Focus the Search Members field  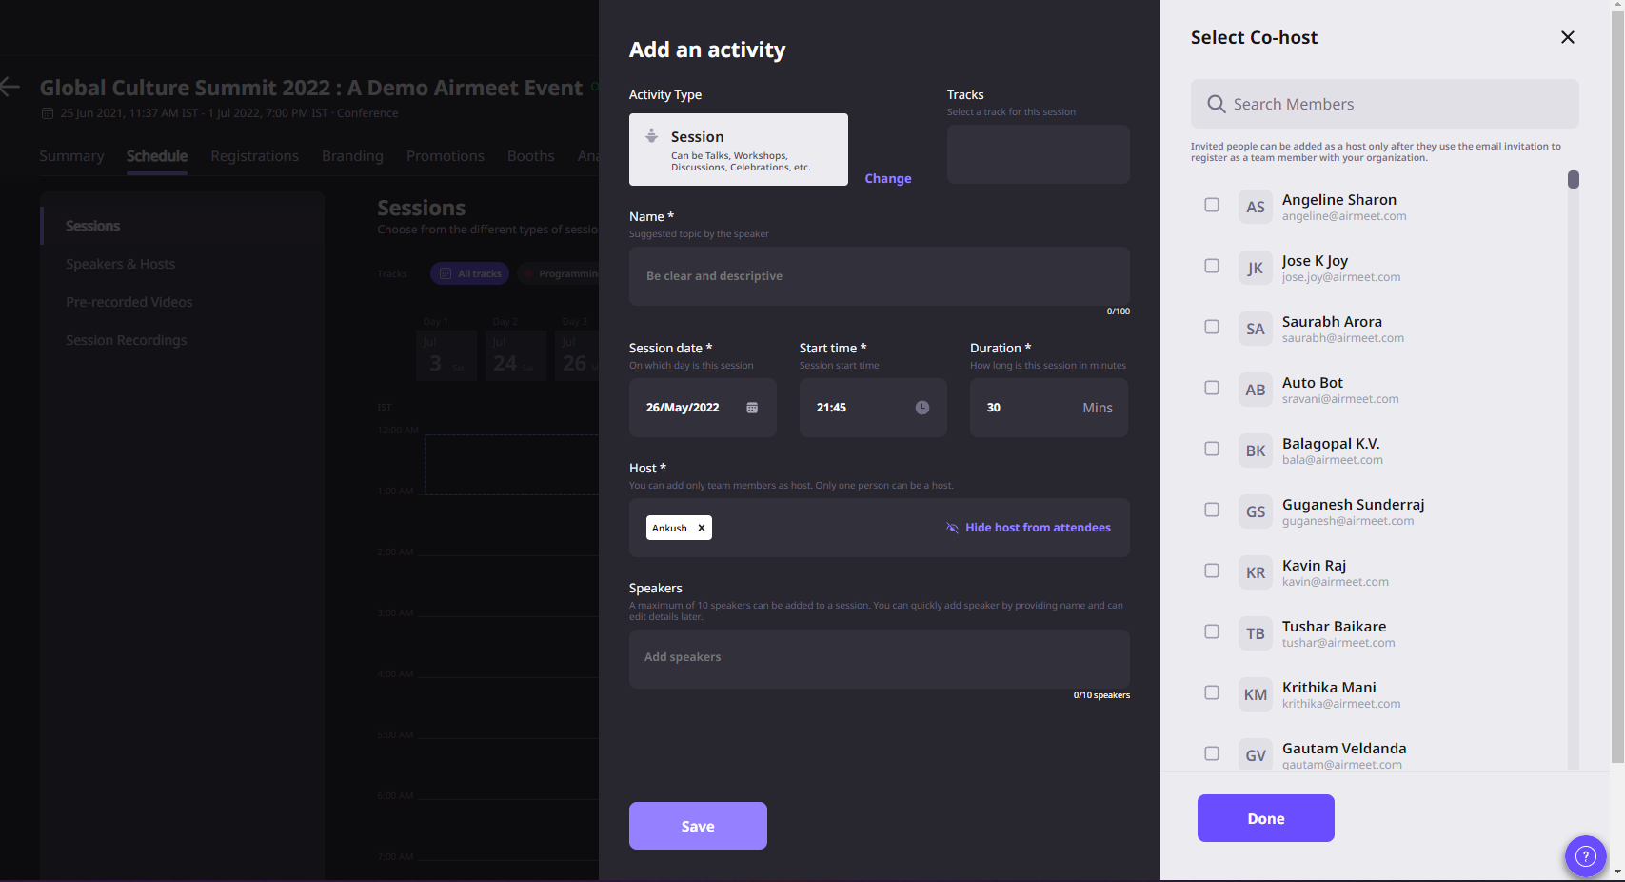pos(1385,104)
